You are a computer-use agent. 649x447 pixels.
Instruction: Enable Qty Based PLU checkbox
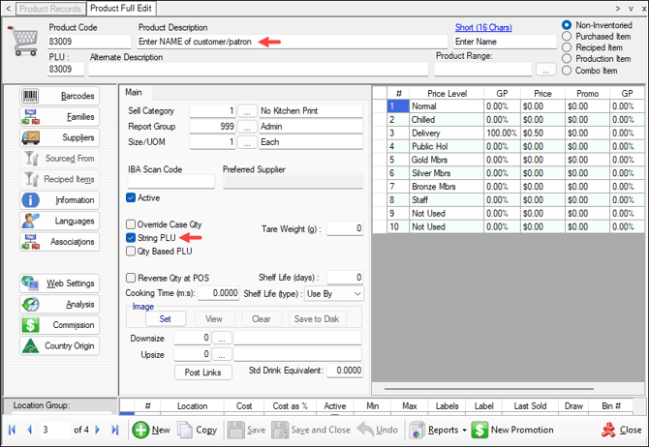[131, 251]
